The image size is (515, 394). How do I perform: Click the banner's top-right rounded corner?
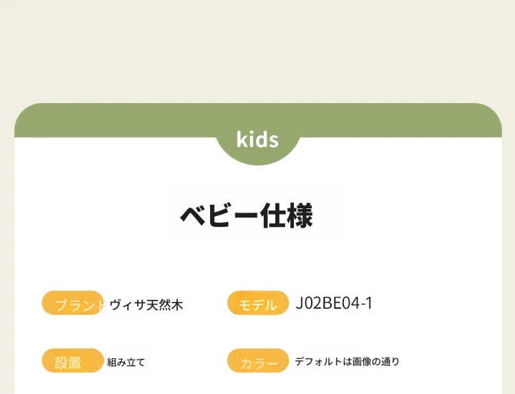[492, 113]
